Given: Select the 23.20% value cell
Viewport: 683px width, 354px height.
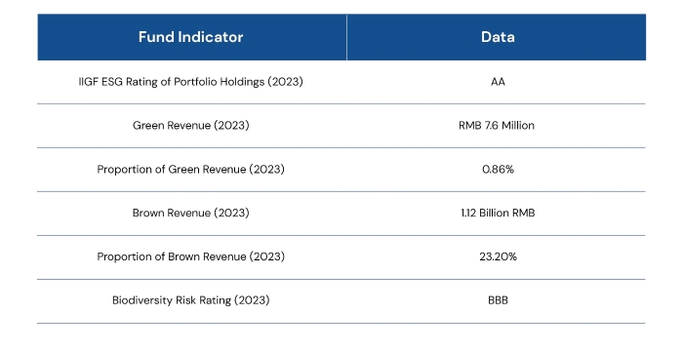Looking at the screenshot, I should pyautogui.click(x=498, y=256).
